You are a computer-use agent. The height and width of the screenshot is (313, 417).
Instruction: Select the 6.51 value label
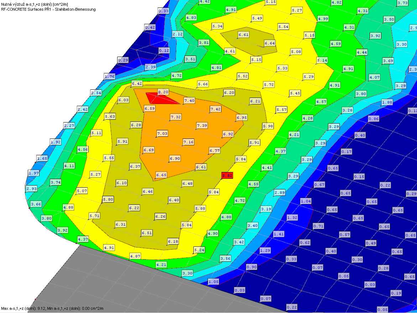click(147, 233)
